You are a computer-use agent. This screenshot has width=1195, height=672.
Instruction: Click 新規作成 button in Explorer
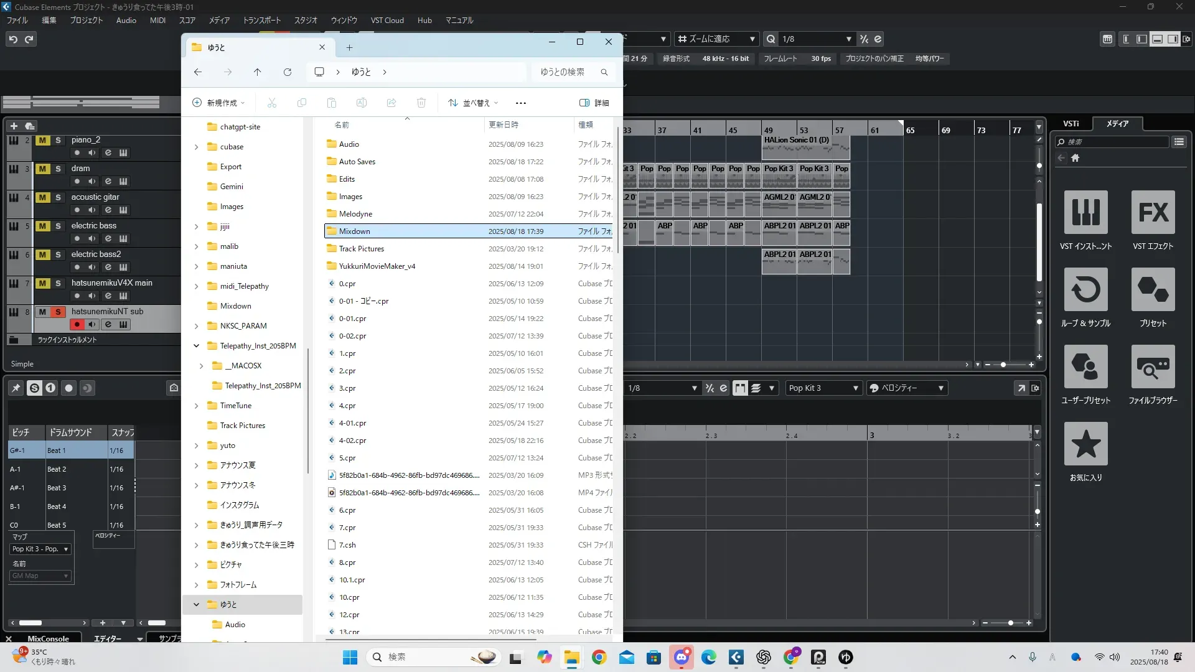pyautogui.click(x=218, y=103)
